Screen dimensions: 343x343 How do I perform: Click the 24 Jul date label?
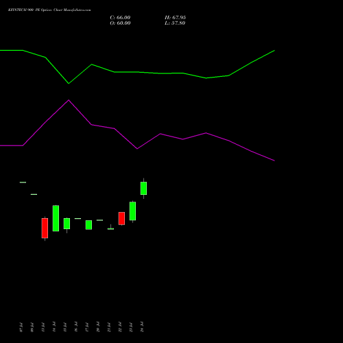tap(142, 327)
